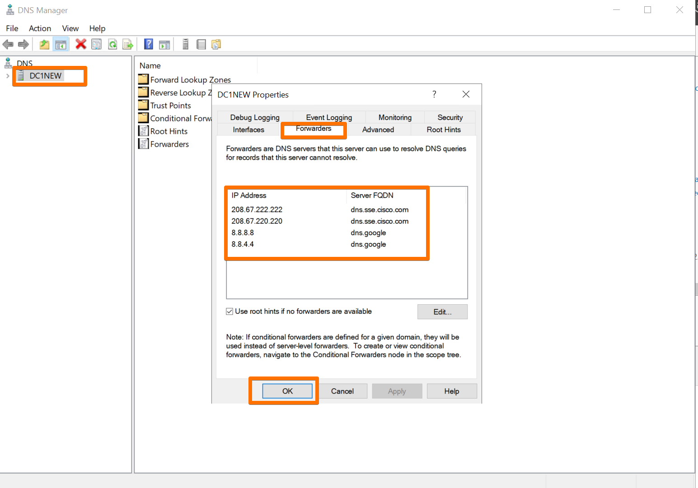This screenshot has height=488, width=698.
Task: Open the Action menu
Action: click(x=40, y=28)
